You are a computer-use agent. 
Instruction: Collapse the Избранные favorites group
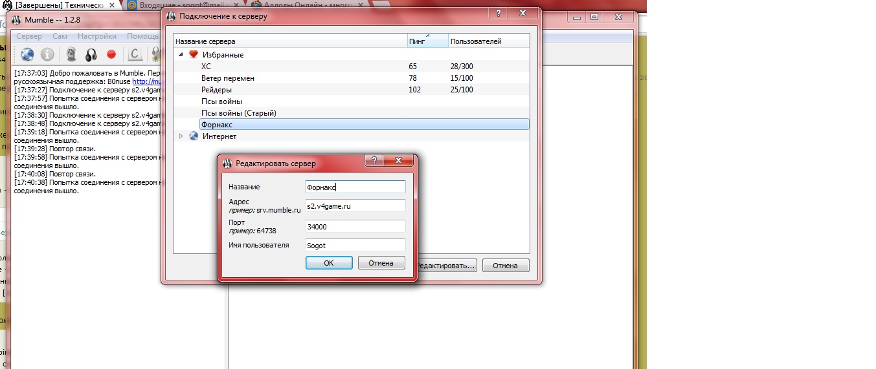(181, 55)
